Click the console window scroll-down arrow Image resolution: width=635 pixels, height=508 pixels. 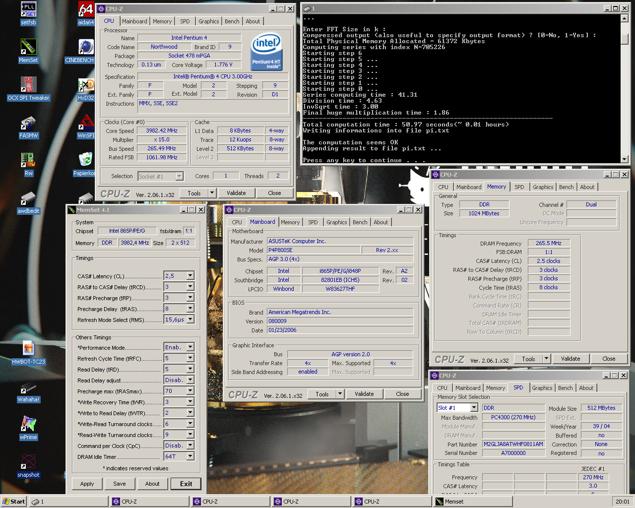coord(625,159)
